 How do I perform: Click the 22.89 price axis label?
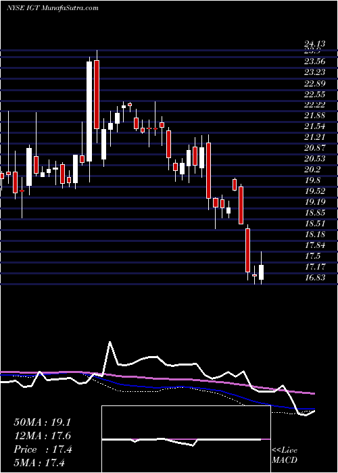315,83
